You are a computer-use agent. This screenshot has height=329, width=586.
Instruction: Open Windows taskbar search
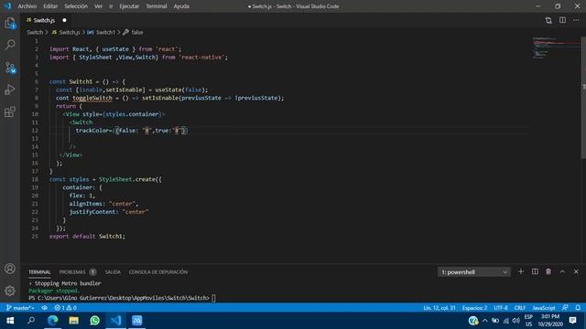pyautogui.click(x=31, y=321)
